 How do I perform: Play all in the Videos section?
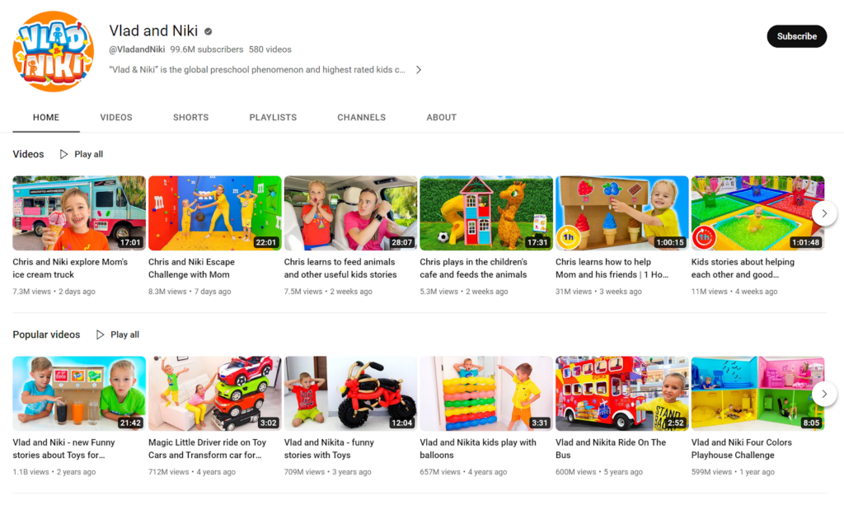(89, 154)
